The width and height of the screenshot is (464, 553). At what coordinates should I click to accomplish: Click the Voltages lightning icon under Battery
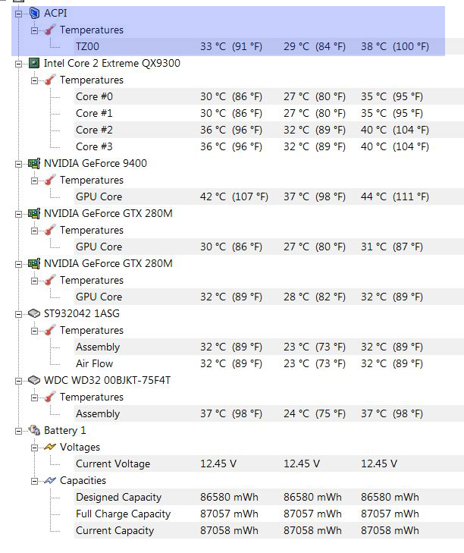click(50, 447)
